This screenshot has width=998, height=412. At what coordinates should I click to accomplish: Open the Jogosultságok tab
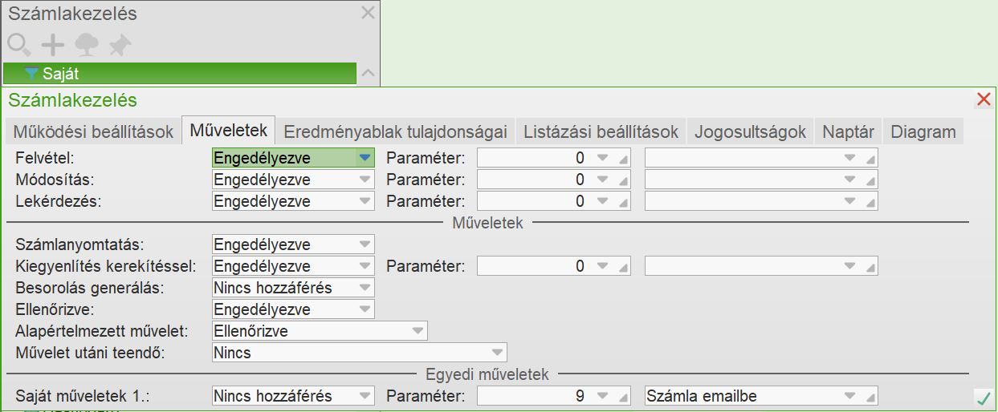pyautogui.click(x=750, y=131)
